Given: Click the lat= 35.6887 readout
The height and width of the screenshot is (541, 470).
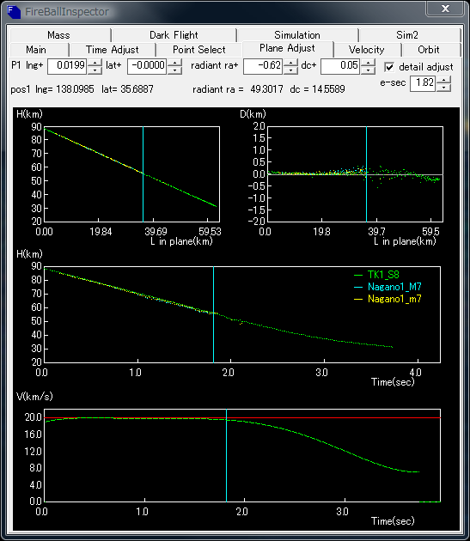Looking at the screenshot, I should (127, 89).
